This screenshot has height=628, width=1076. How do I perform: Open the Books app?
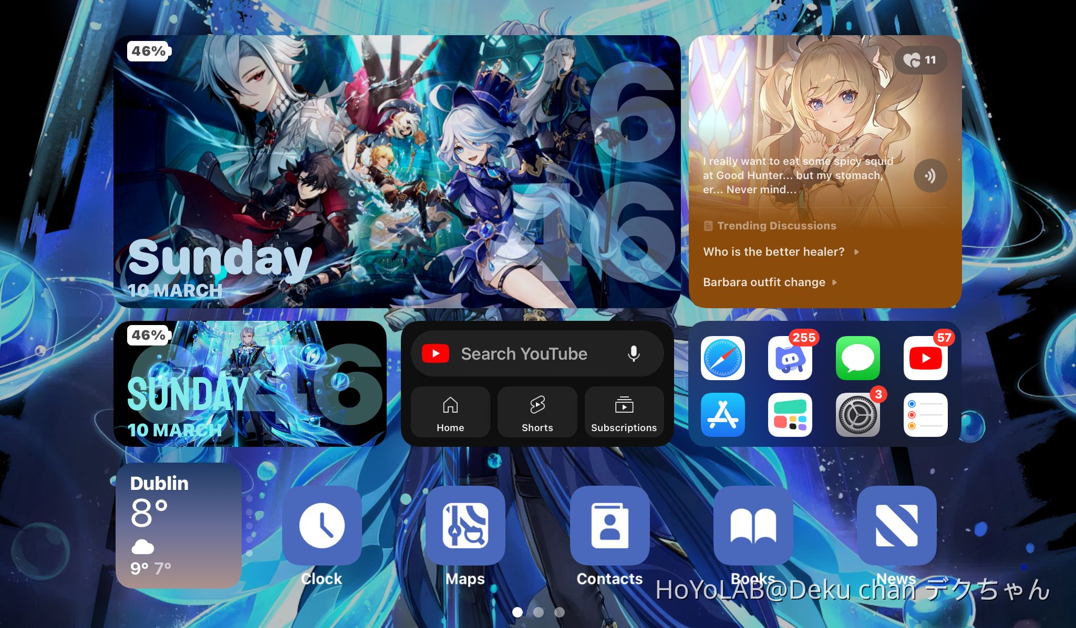(752, 527)
